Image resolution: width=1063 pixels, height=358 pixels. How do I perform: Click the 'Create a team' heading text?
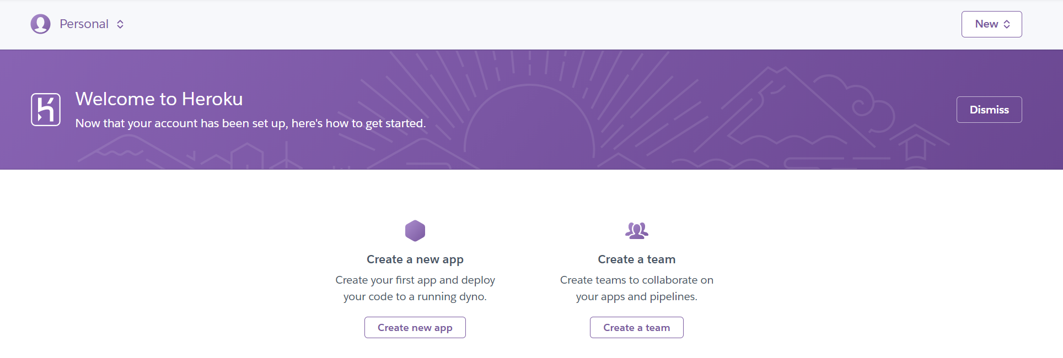pyautogui.click(x=637, y=259)
